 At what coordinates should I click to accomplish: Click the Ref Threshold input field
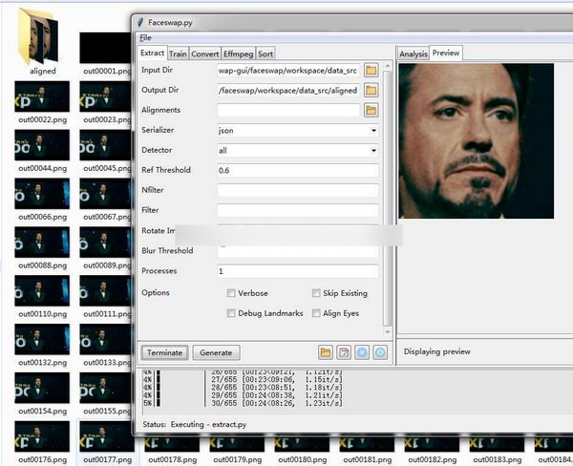point(297,170)
